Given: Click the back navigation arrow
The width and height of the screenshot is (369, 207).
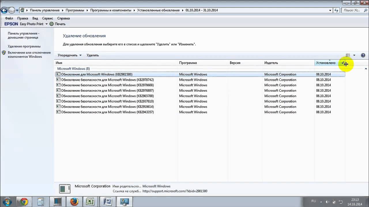Looking at the screenshot, I should coord(4,11).
